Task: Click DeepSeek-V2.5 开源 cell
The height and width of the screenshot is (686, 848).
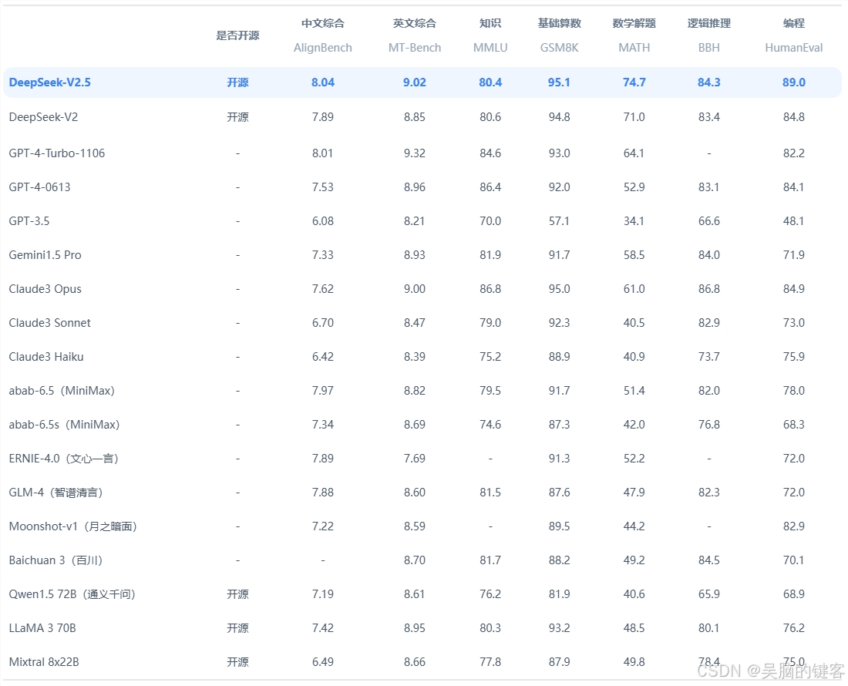Action: [237, 82]
